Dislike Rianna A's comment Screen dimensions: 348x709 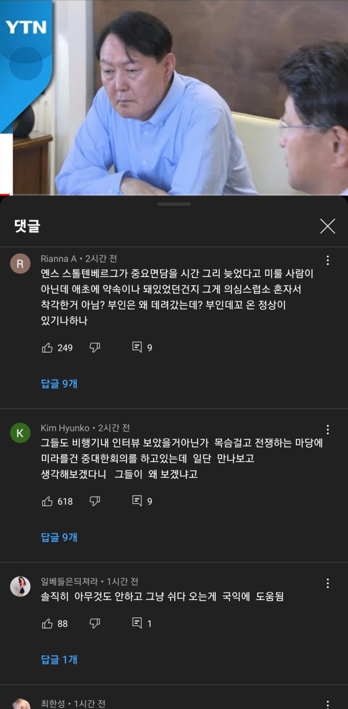coord(95,348)
